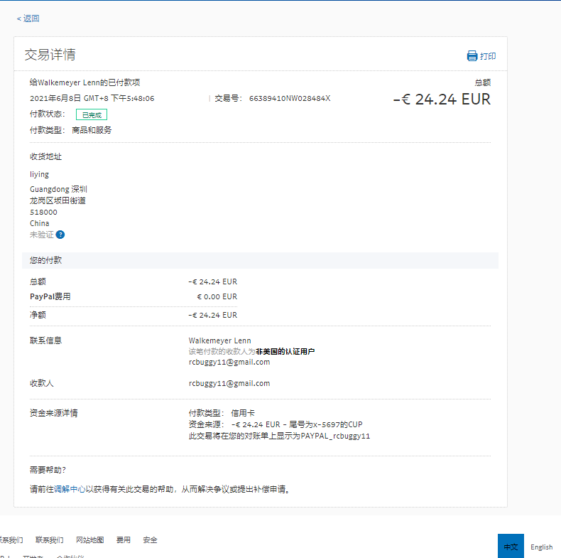Click the email under Walkemeyer Lenn contact info
This screenshot has width=561, height=558.
229,362
